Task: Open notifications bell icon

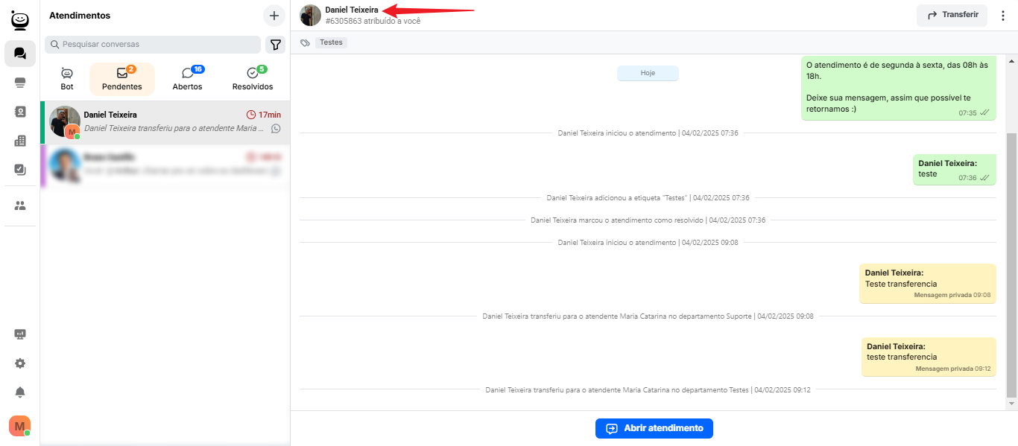Action: pyautogui.click(x=20, y=392)
